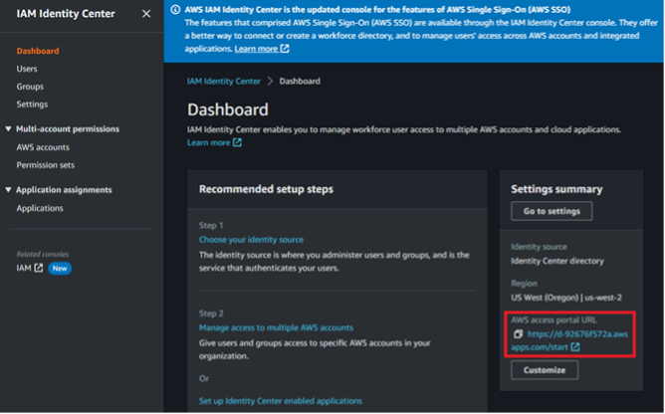
Task: Click the Related consoles label
Action: (43, 254)
